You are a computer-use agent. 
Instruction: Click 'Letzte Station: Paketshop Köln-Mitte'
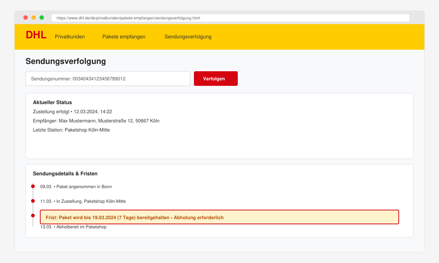[x=71, y=130]
